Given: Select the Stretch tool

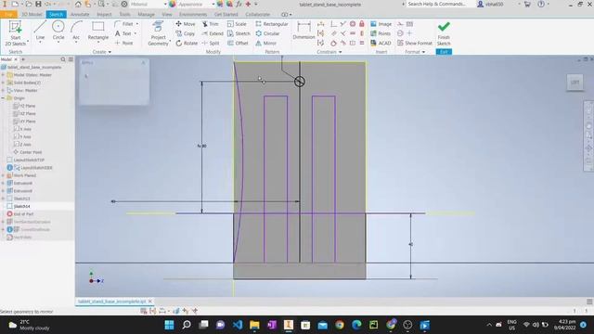Looking at the screenshot, I should point(239,33).
